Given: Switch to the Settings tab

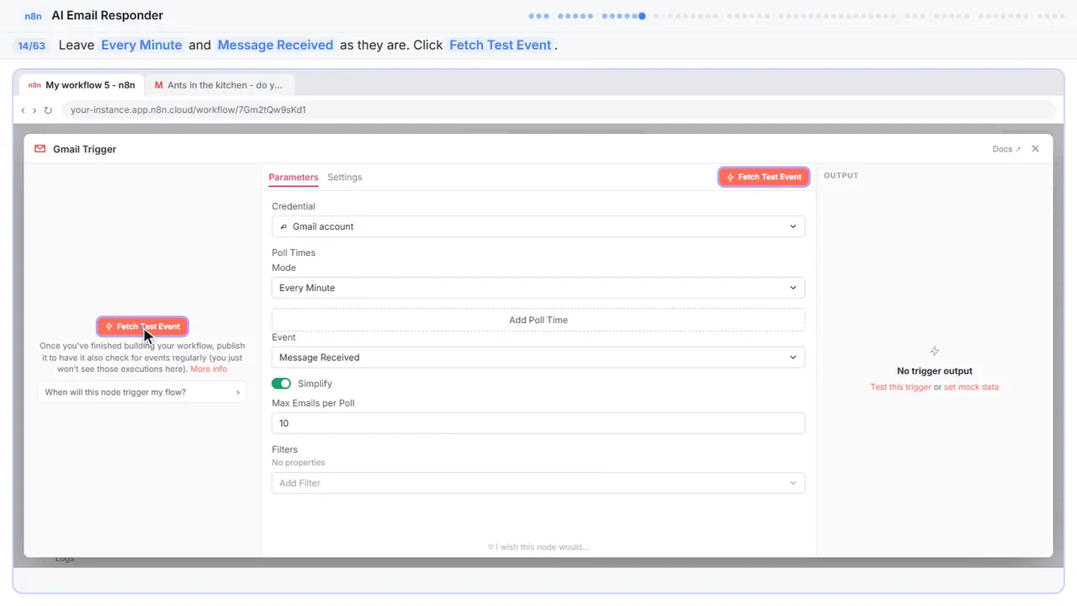Looking at the screenshot, I should 345,178.
